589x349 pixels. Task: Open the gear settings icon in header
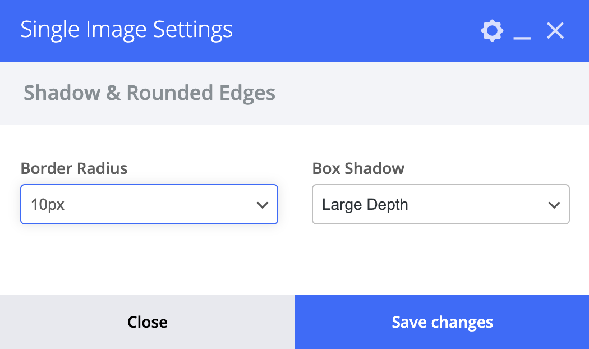[492, 31]
